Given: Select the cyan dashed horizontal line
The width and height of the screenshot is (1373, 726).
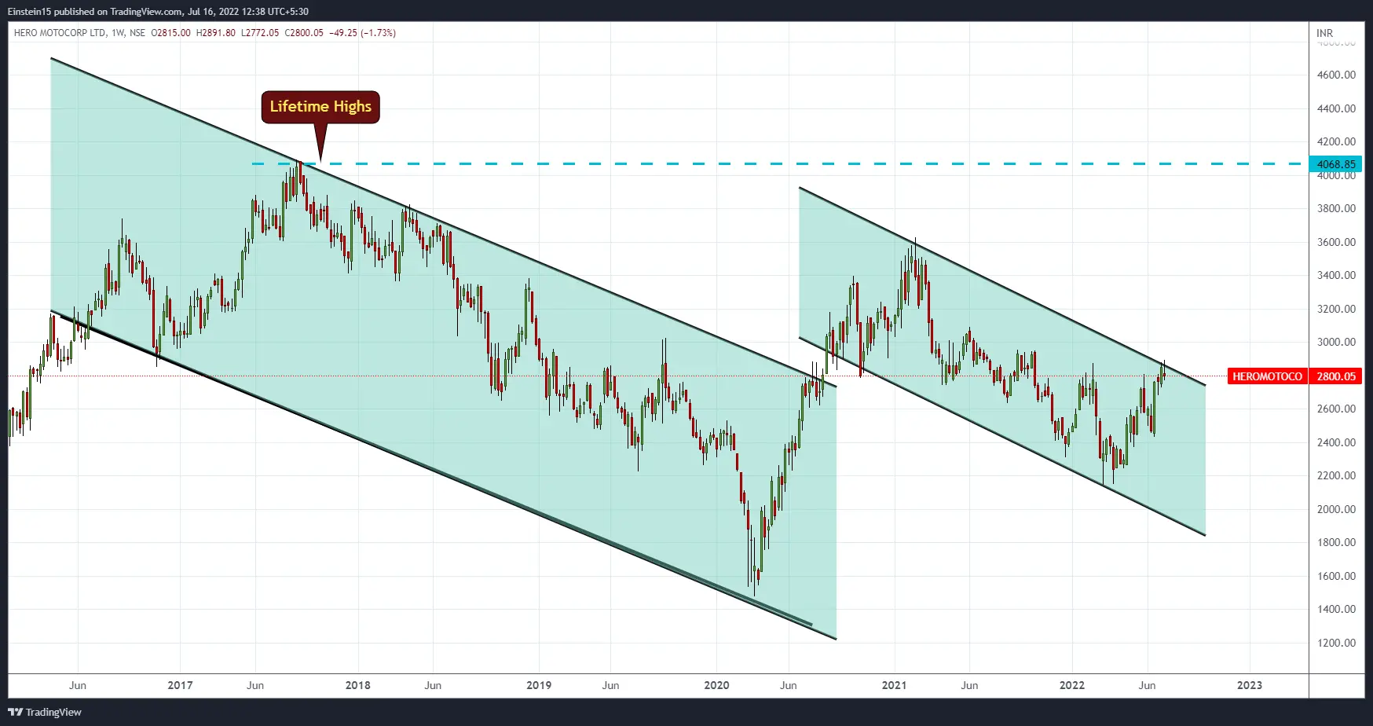Looking at the screenshot, I should (707, 163).
